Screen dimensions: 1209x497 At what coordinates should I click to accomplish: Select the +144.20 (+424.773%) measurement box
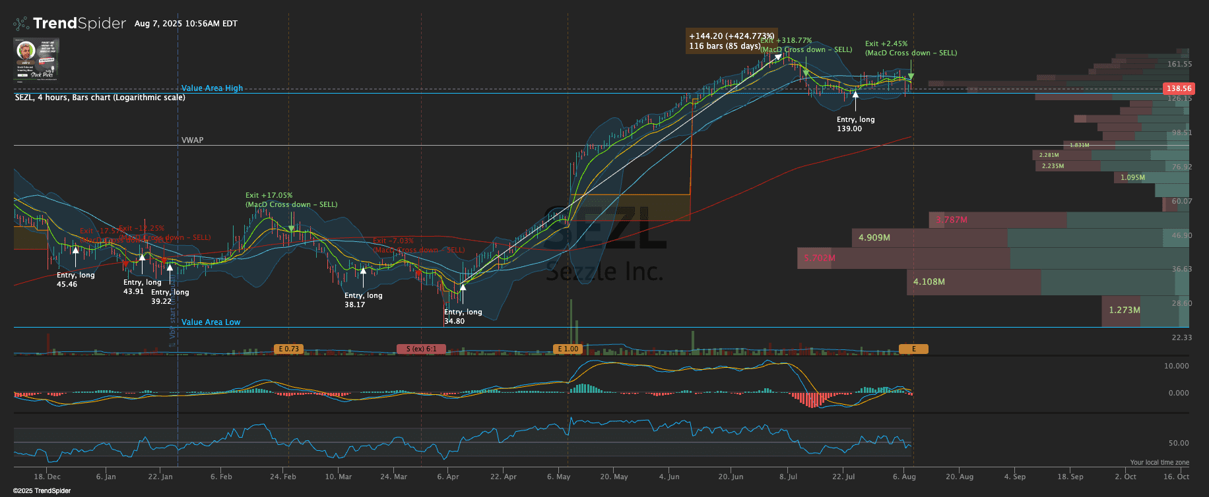pos(731,41)
